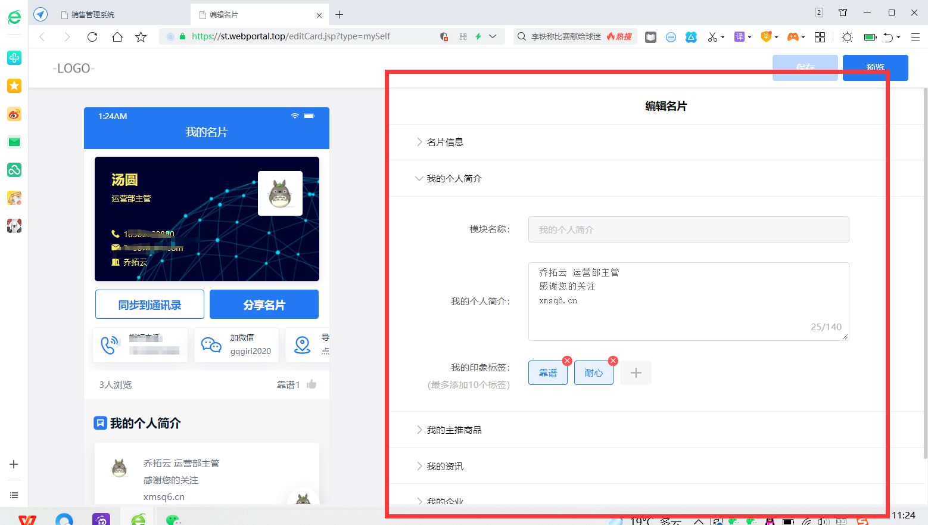Click the orange gamepad icon in the browser toolbar

click(x=792, y=36)
